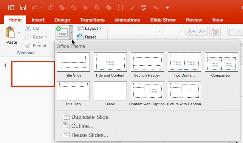Open the Slide Show tab
The height and width of the screenshot is (143, 243).
[163, 20]
